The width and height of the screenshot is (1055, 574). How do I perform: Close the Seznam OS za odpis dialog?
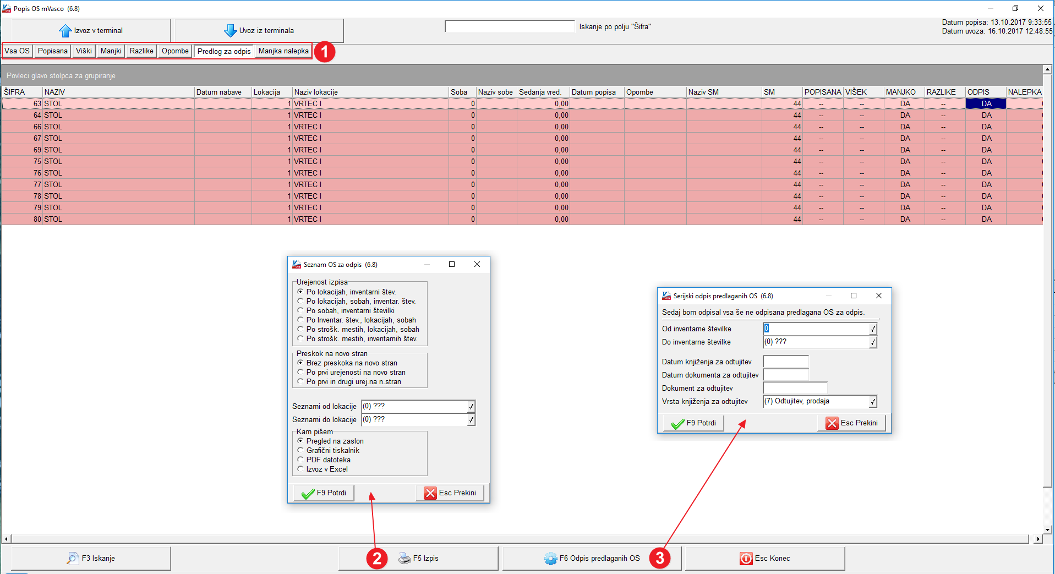(477, 265)
